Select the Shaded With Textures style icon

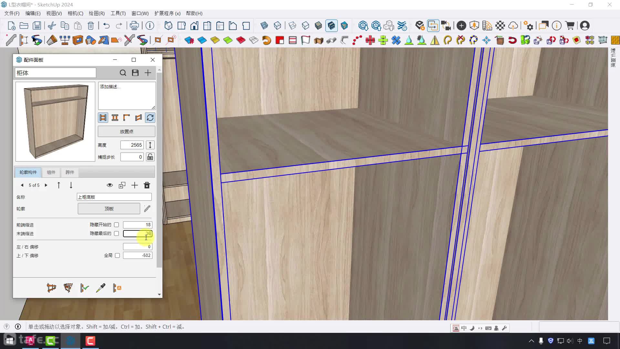(332, 26)
